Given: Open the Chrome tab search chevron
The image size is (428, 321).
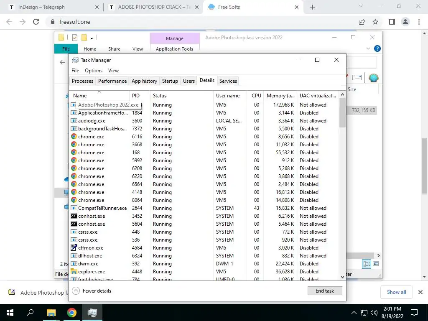Looking at the screenshot, I should pos(361,6).
